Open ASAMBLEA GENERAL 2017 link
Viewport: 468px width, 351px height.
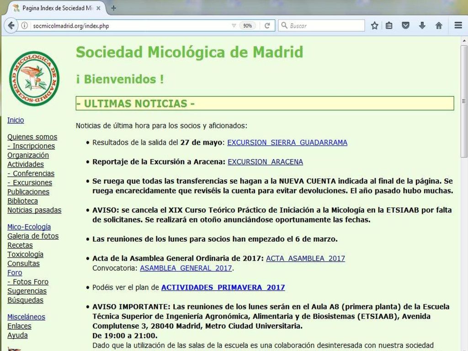pyautogui.click(x=186, y=268)
